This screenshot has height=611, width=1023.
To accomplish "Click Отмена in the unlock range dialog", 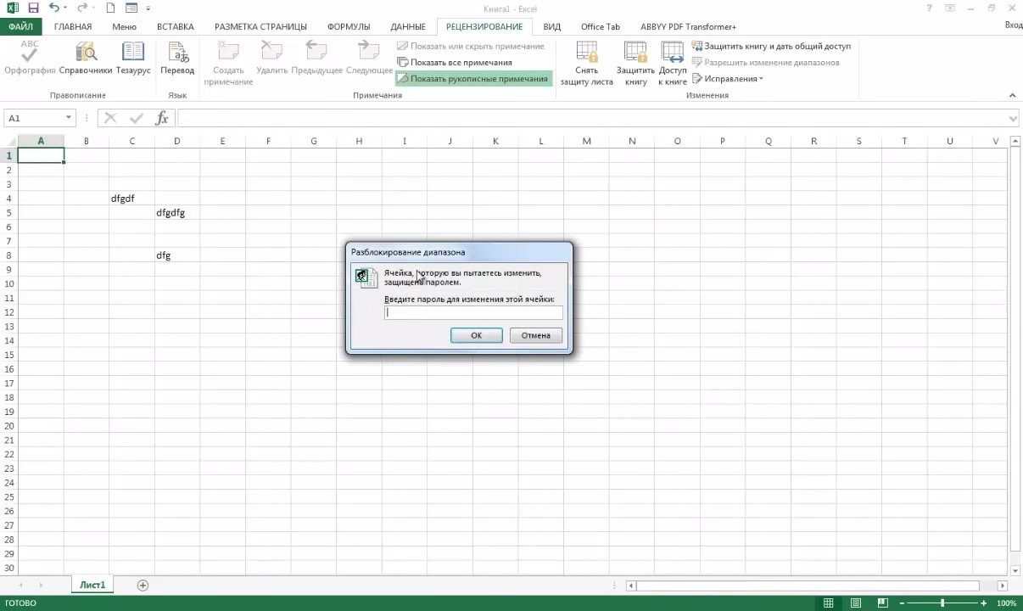I will (x=535, y=335).
